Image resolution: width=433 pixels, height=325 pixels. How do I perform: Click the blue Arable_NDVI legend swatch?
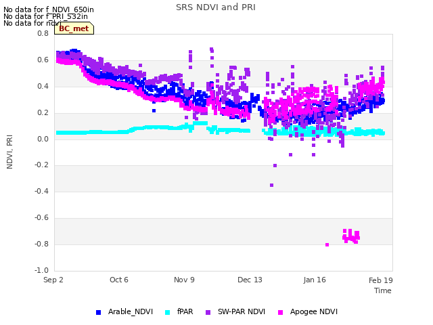(x=98, y=312)
